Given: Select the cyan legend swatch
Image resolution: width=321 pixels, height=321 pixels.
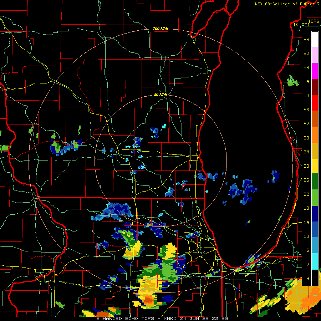Looking at the screenshot, I should pyautogui.click(x=315, y=261).
